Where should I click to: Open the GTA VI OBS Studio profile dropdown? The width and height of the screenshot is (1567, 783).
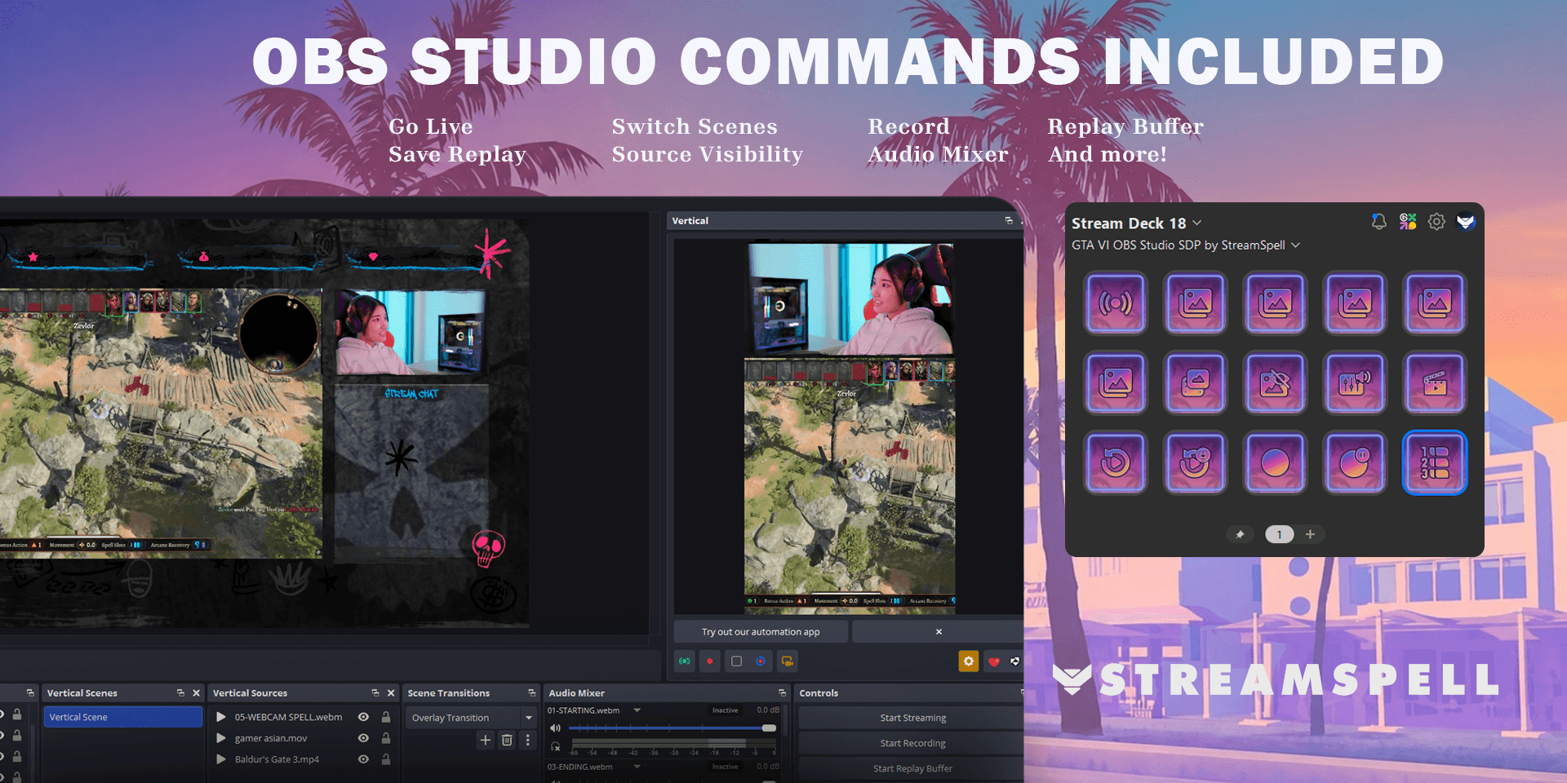1295,245
